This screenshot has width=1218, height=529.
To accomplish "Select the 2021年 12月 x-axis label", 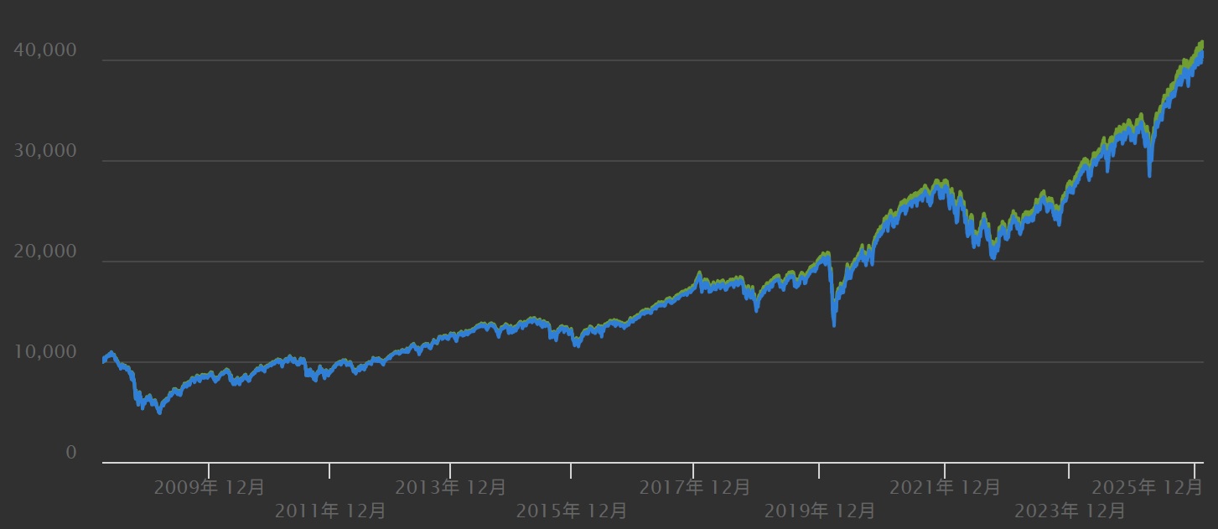I will point(945,487).
